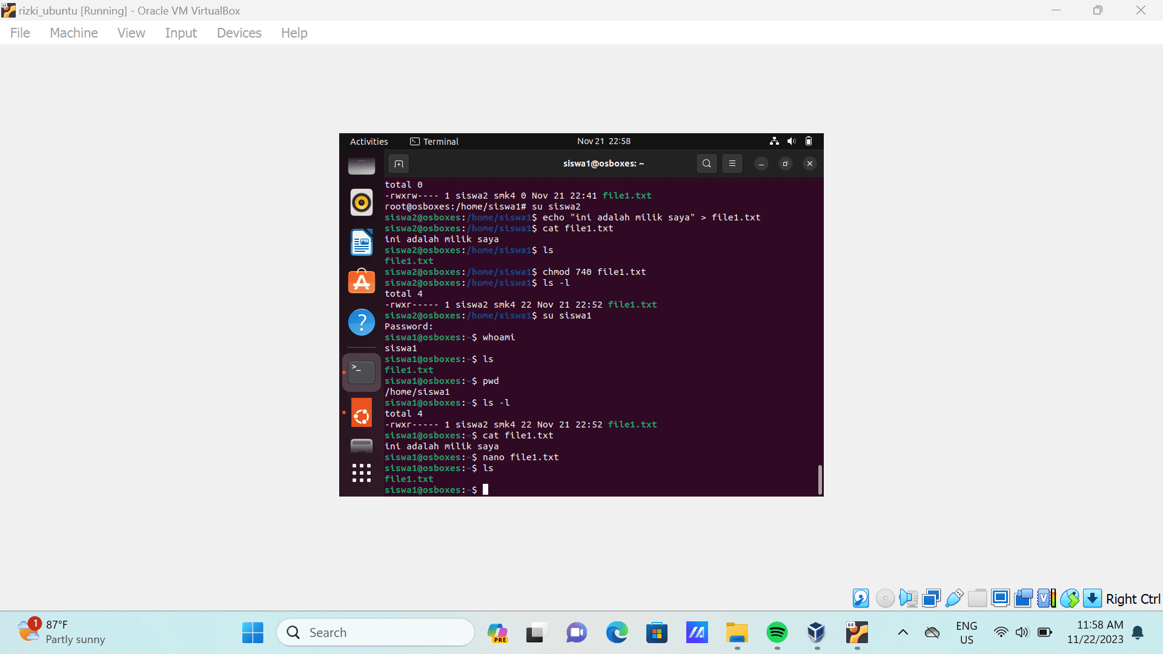The image size is (1163, 654).
Task: Click Activities in Ubuntu top bar
Action: (x=369, y=141)
